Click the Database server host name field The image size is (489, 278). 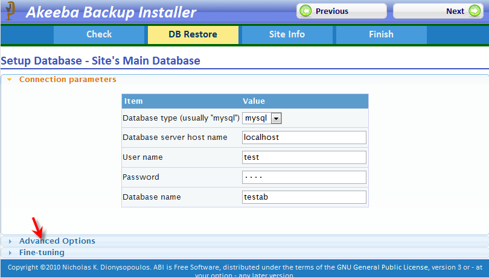point(304,137)
